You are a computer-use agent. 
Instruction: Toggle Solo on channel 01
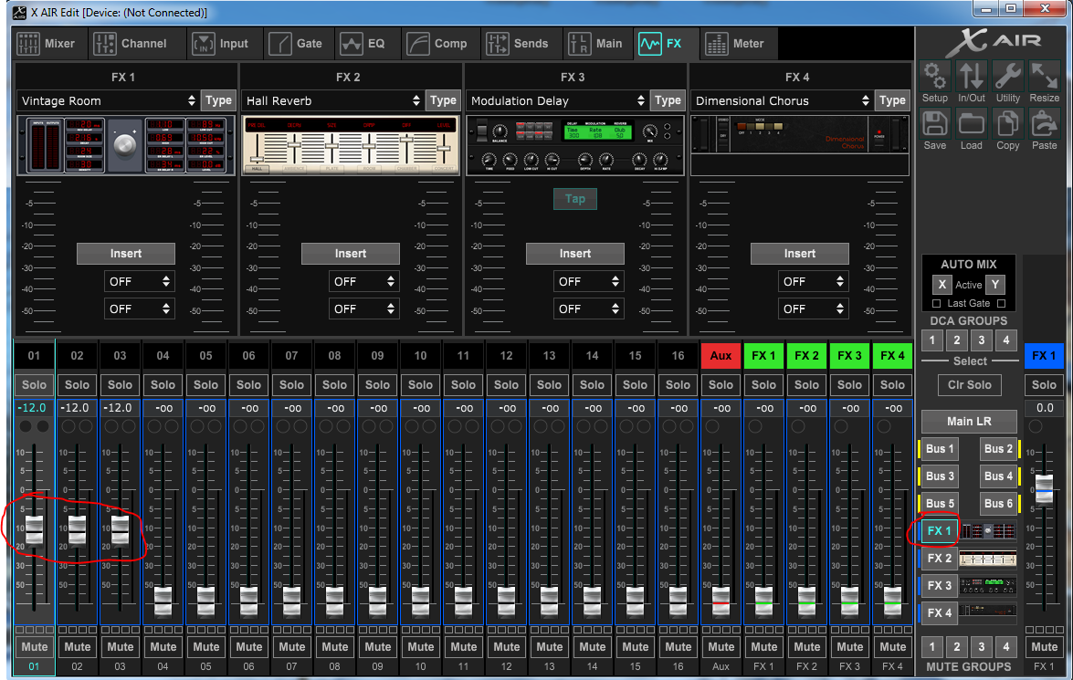(x=34, y=384)
